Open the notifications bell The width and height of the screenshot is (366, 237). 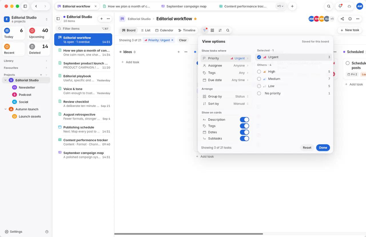pos(340,6)
